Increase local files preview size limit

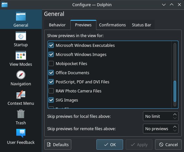(175, 114)
